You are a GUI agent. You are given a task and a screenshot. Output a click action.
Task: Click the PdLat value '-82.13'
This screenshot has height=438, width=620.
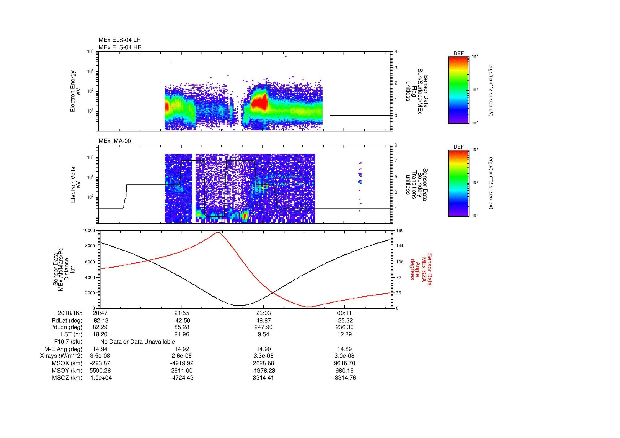tap(100, 321)
